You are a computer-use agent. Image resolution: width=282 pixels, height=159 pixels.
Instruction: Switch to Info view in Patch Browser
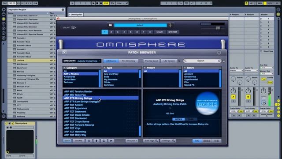[x=197, y=141]
